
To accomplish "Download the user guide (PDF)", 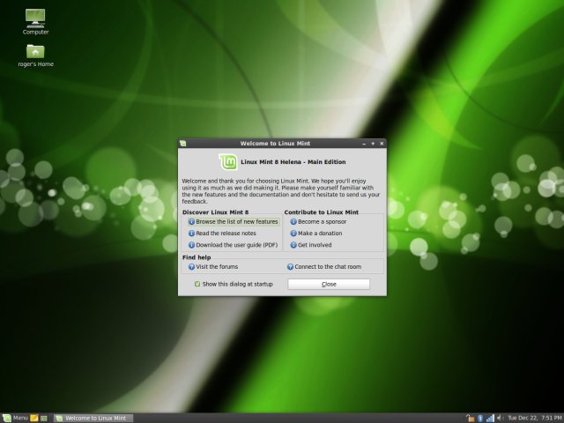I will 236,245.
